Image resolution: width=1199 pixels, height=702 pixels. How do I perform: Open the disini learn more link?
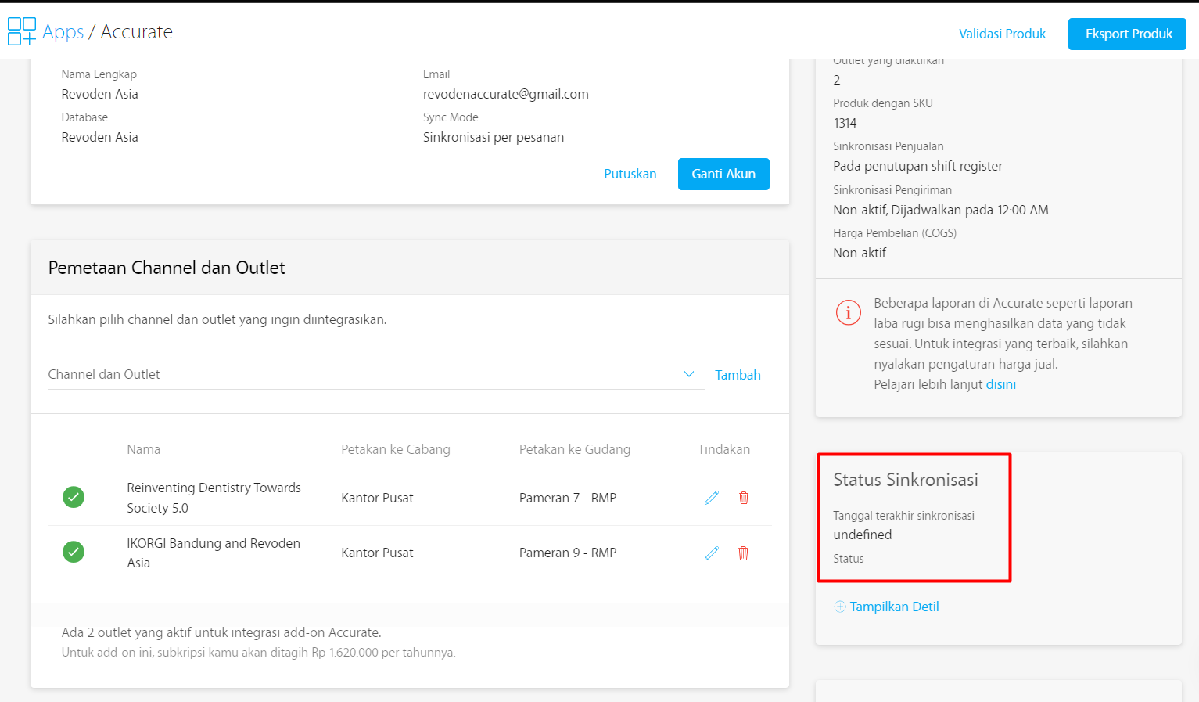pyautogui.click(x=1000, y=384)
